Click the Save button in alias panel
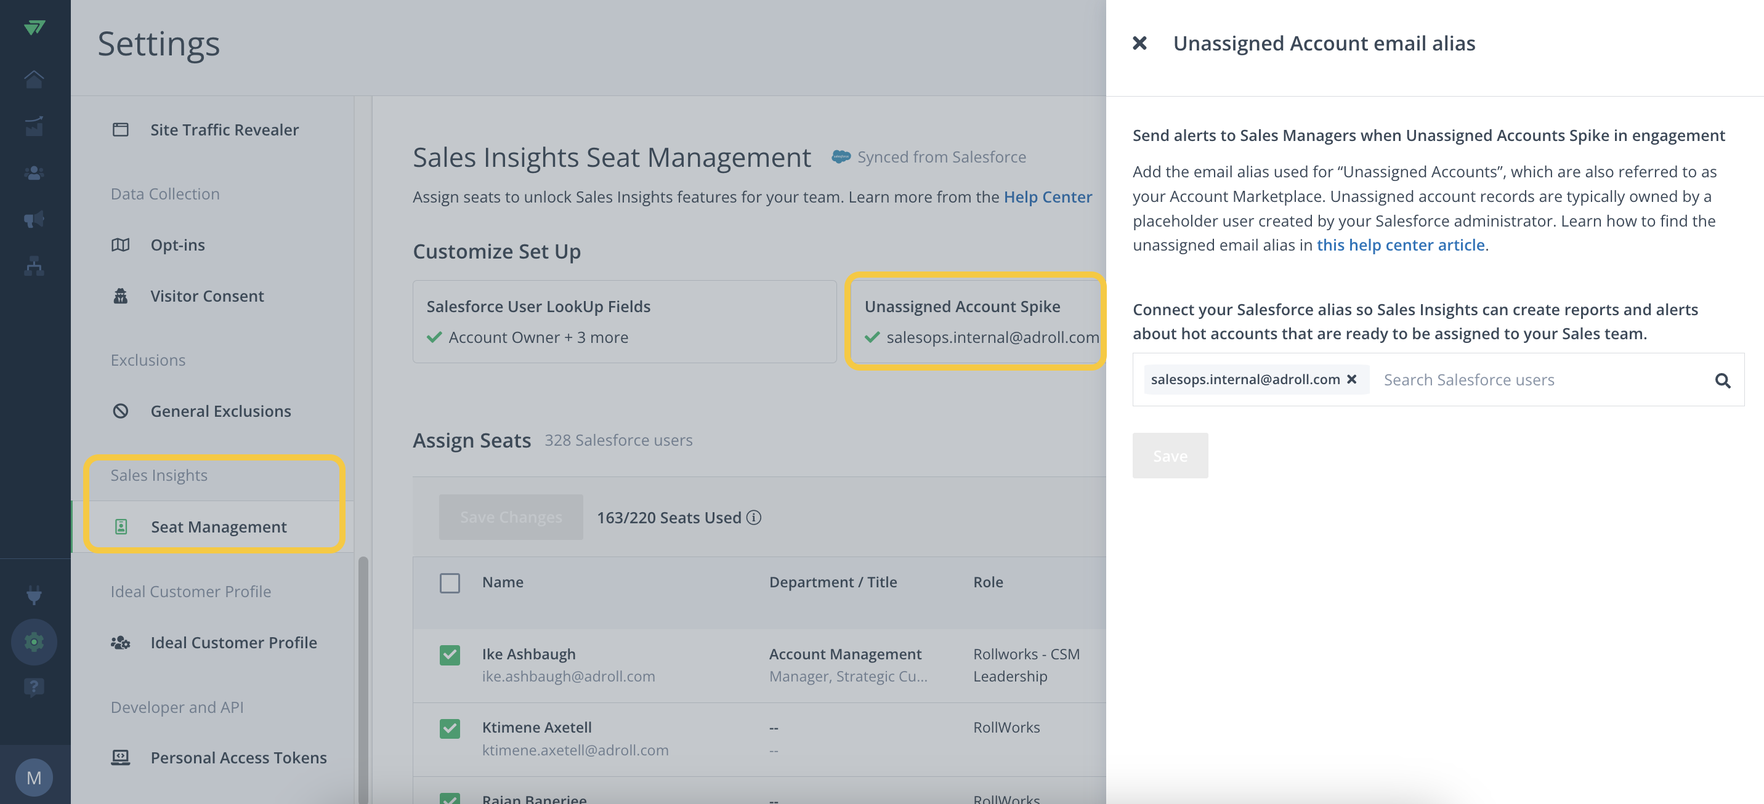Viewport: 1764px width, 804px height. coord(1170,455)
